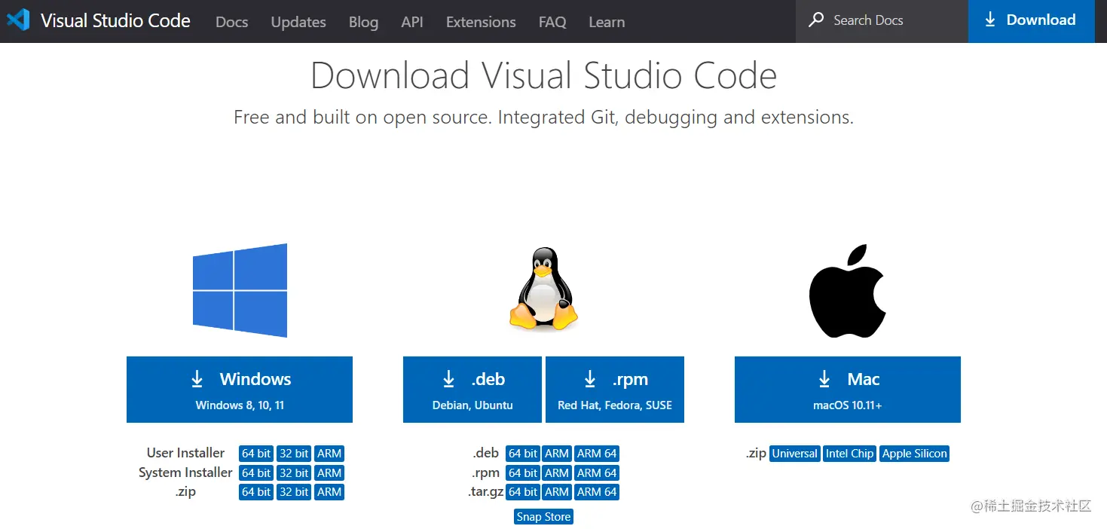Viewport: 1107px width, 529px height.
Task: Download Linux .rpm ARM 64
Action: point(597,473)
